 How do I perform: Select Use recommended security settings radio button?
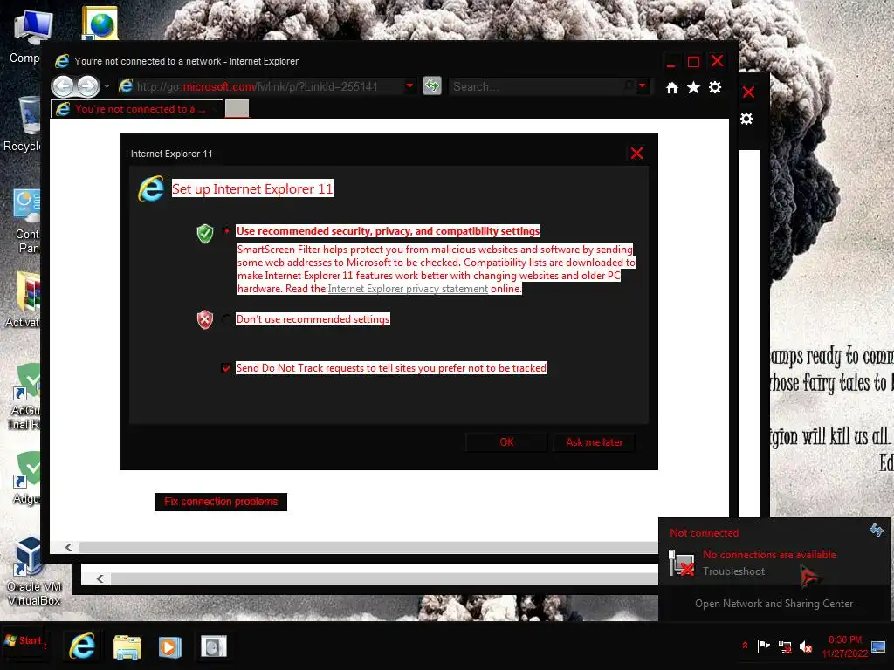coord(227,230)
